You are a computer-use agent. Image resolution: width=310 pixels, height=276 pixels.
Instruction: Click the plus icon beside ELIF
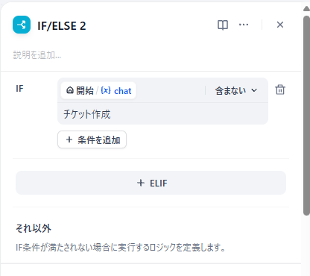[x=141, y=183]
